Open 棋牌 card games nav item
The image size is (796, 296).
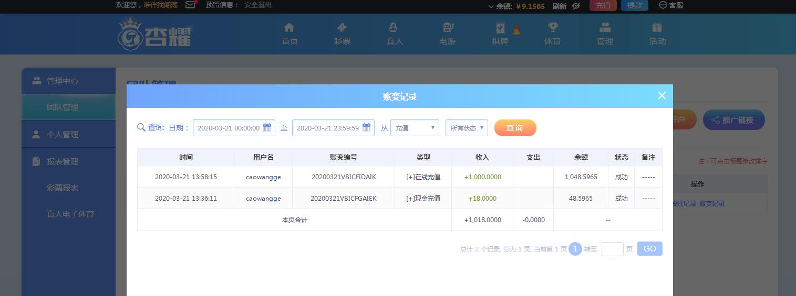pyautogui.click(x=500, y=34)
